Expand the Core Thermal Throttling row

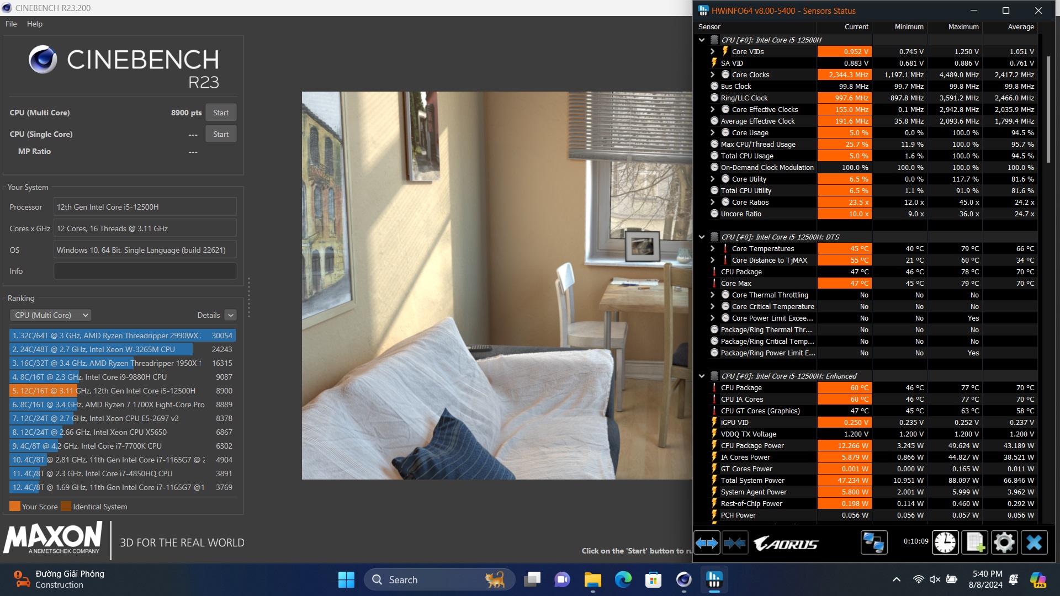[x=712, y=295]
